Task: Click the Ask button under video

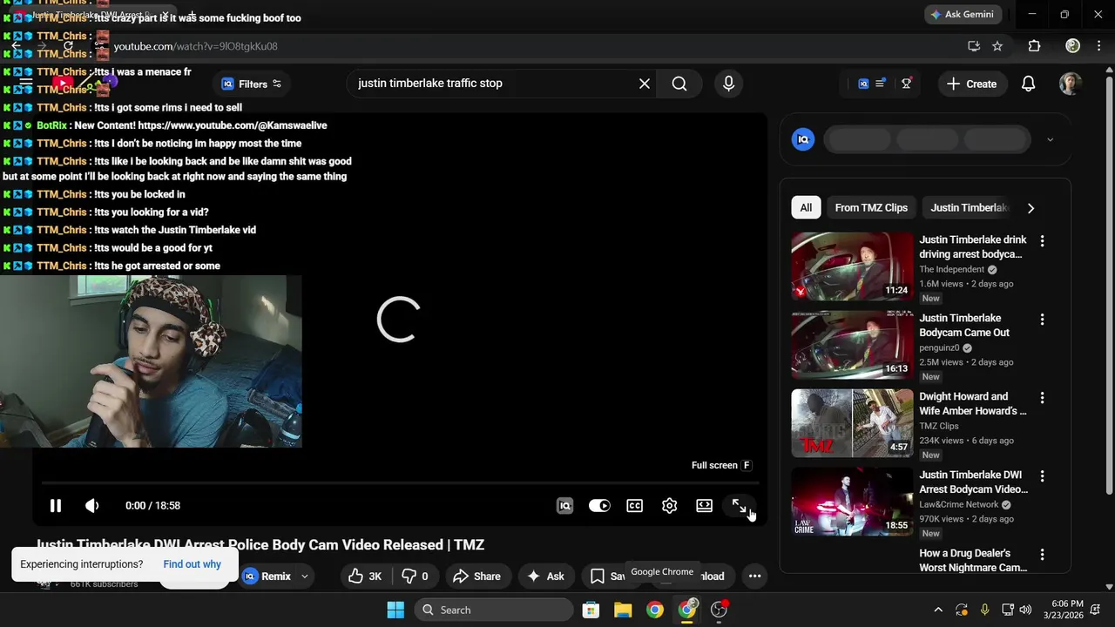Action: [545, 576]
